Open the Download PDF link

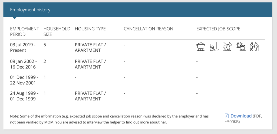(x=241, y=116)
